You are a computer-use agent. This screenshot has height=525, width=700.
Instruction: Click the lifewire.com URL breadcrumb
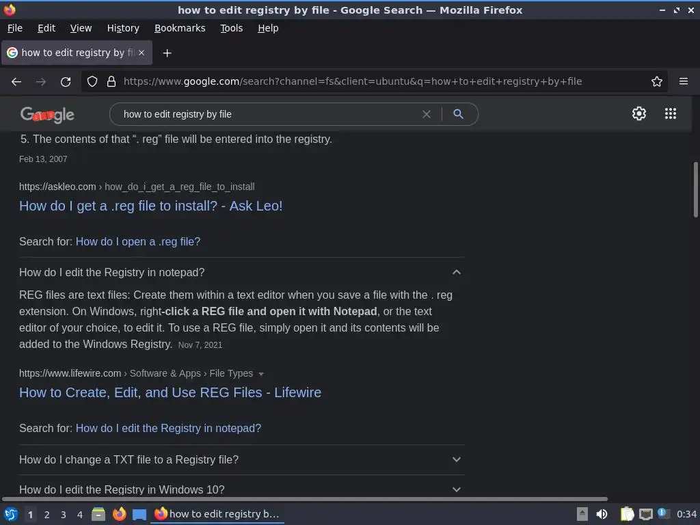[136, 373]
